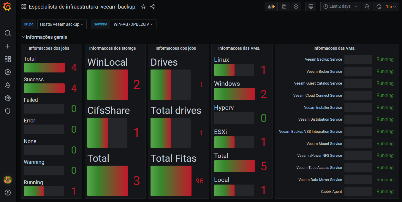
Task: Click the Informacoes dos storage panel title
Action: point(113,48)
